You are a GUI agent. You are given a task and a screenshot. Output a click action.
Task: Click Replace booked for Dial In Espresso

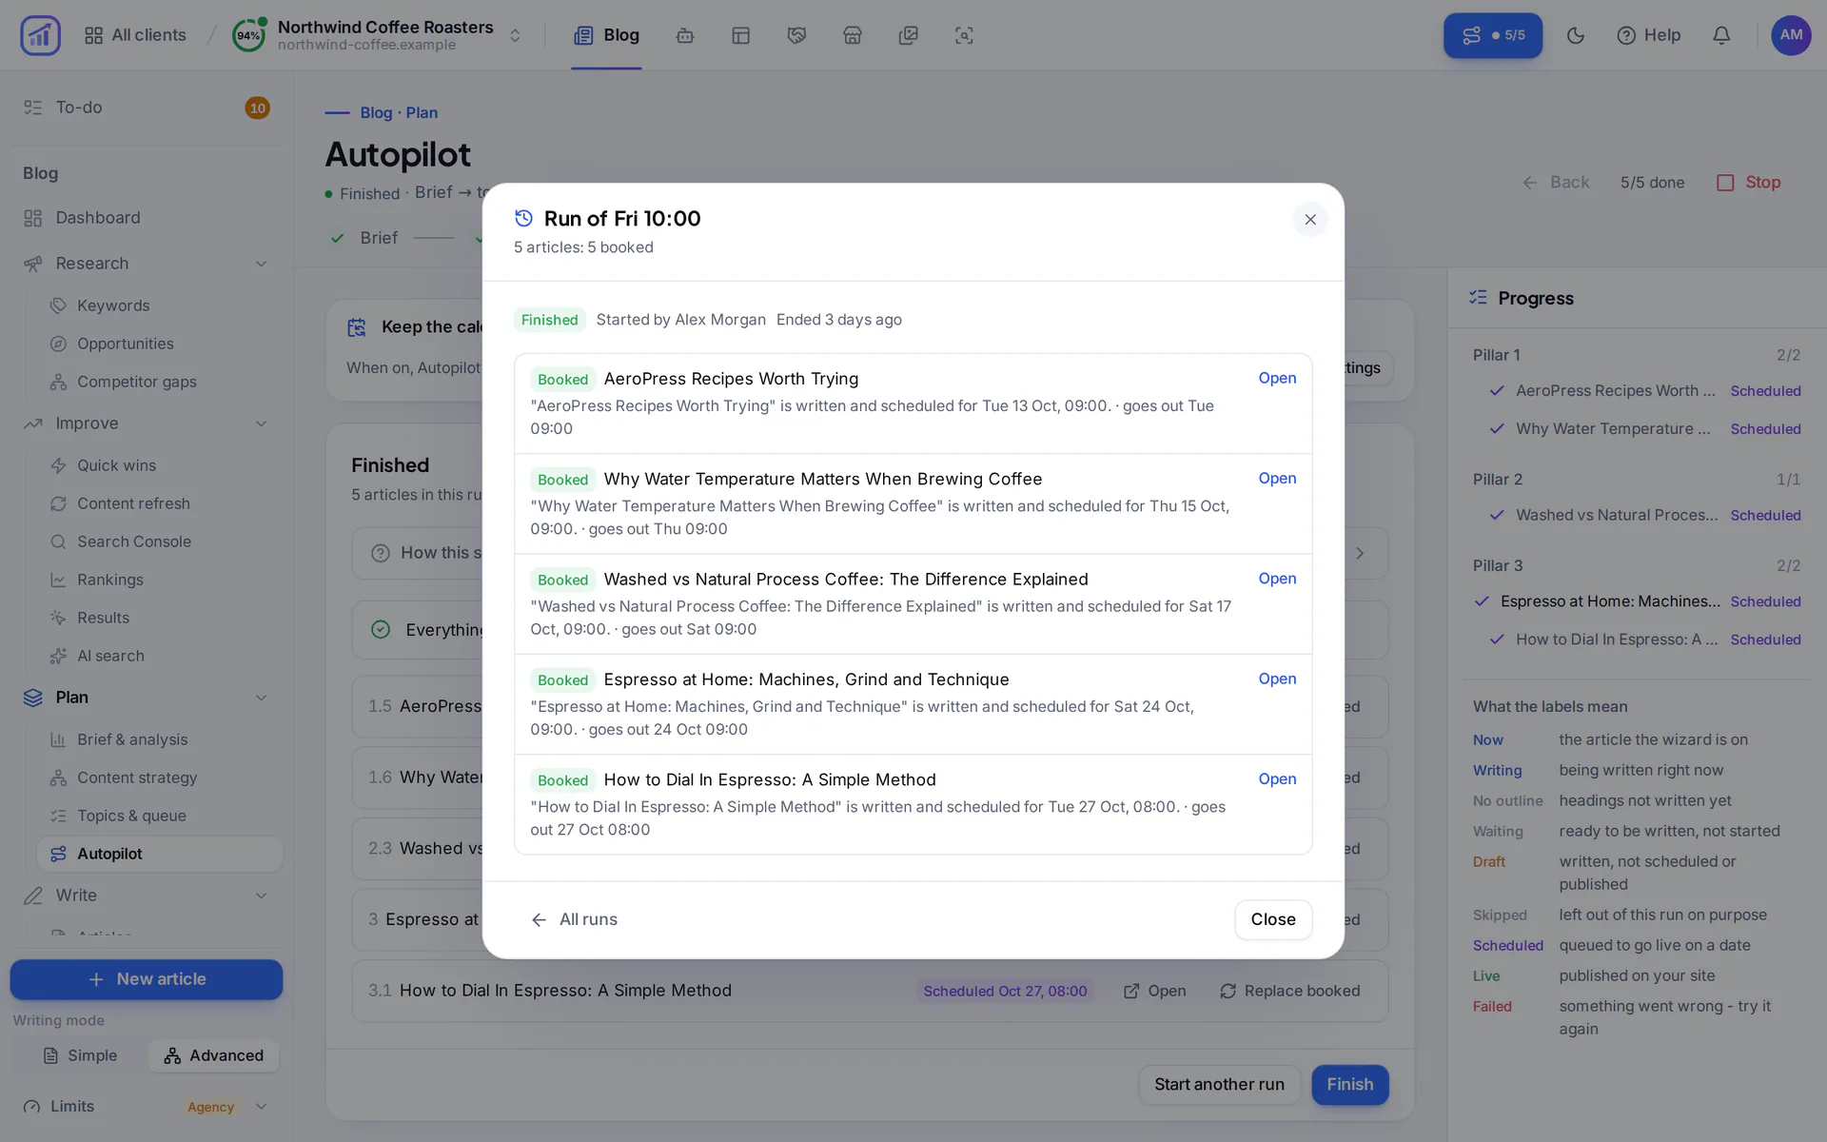(1289, 992)
